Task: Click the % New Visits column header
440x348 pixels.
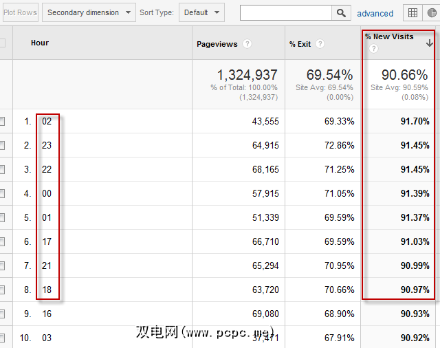Action: tap(389, 36)
